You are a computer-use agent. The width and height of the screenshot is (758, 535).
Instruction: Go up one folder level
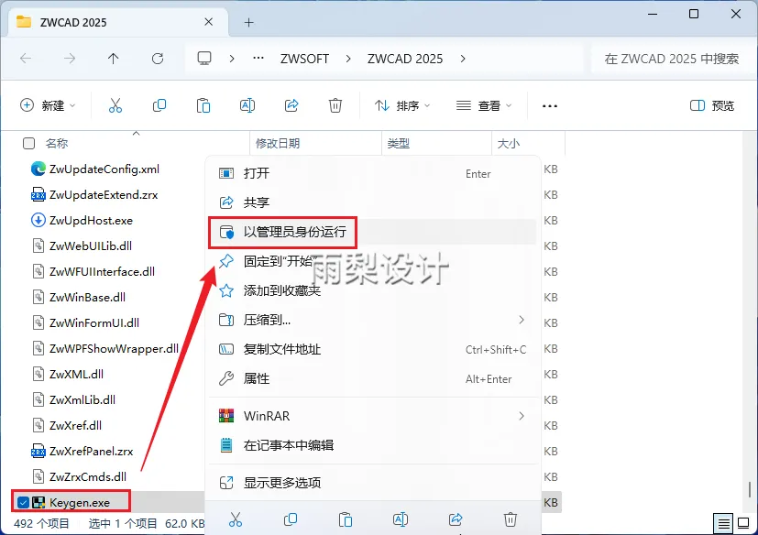tap(113, 59)
